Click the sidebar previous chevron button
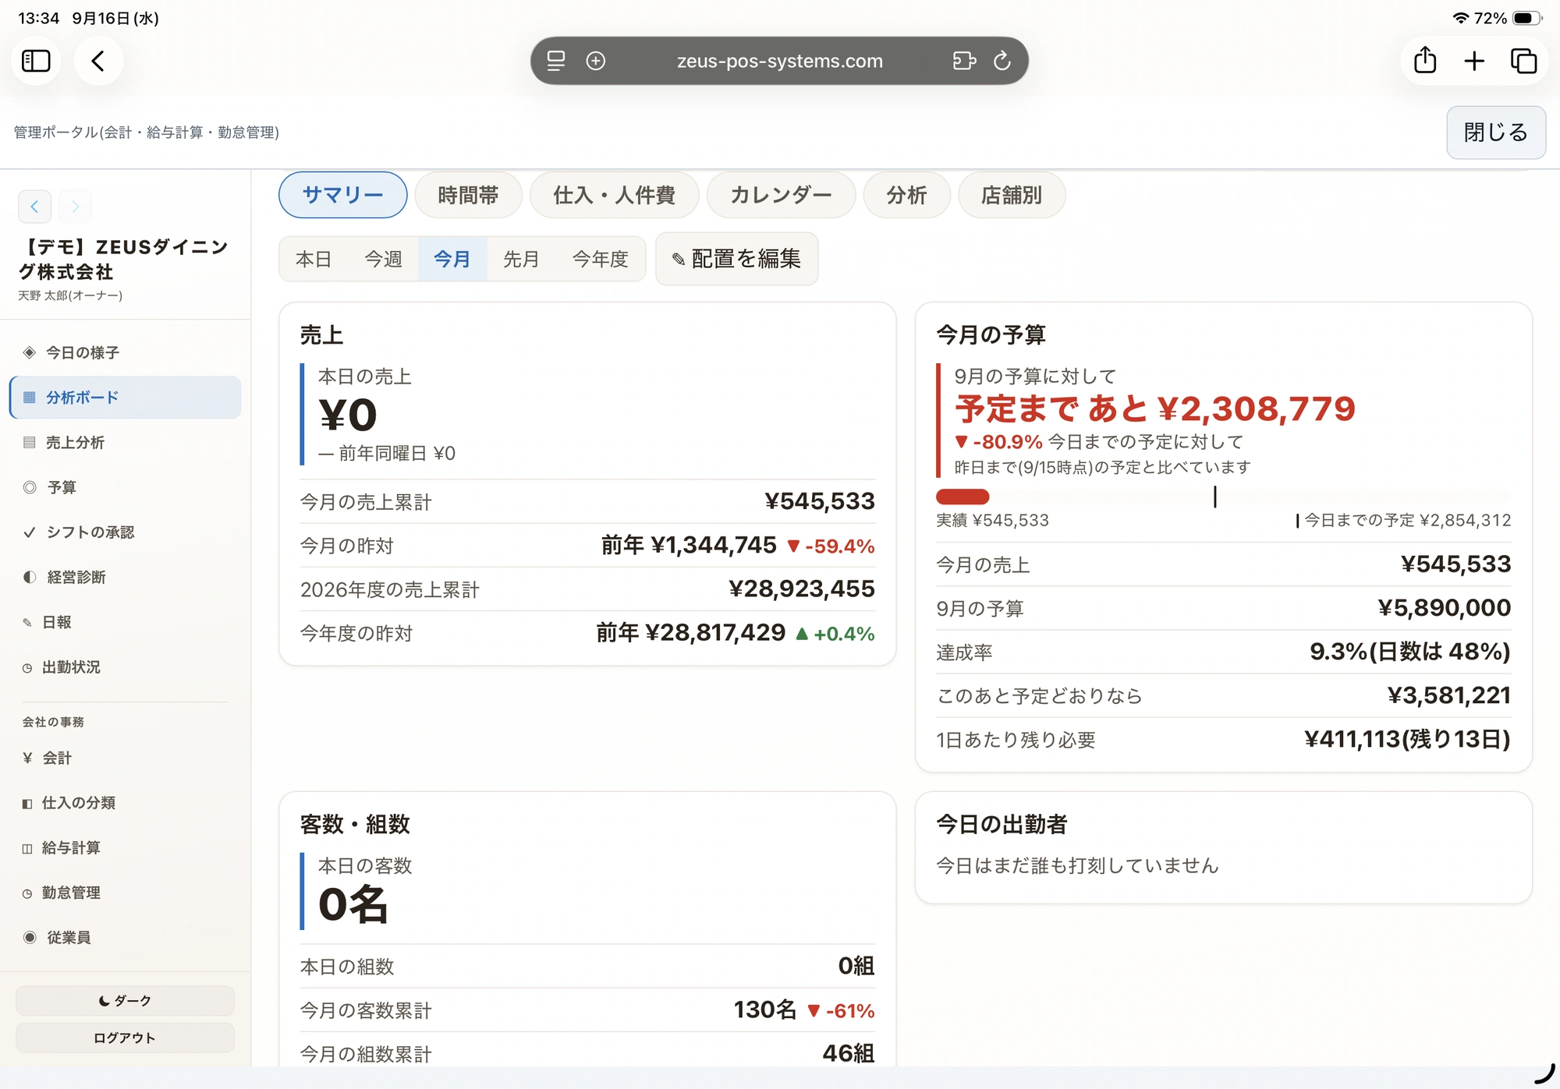This screenshot has height=1089, width=1560. click(x=34, y=207)
